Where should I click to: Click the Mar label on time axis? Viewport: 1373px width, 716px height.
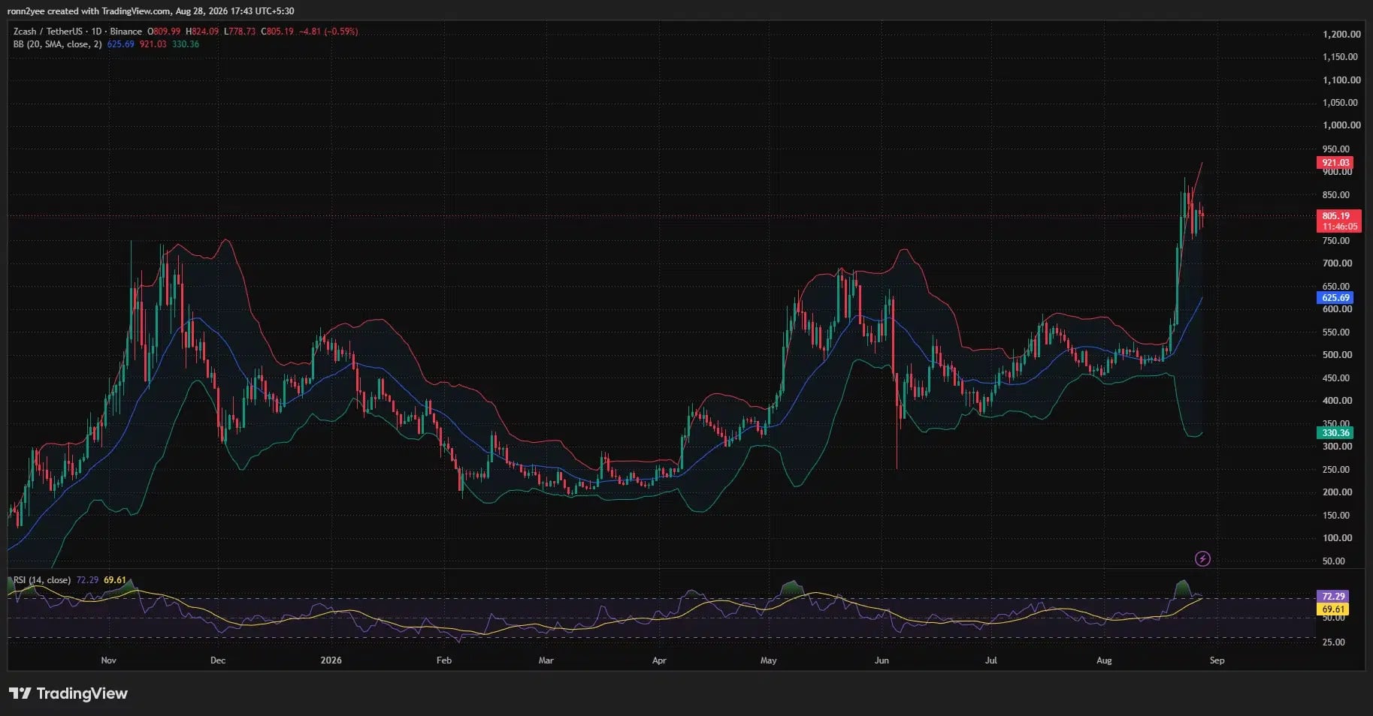coord(546,660)
